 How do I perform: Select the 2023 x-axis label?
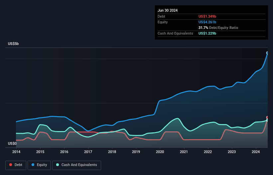point(232,152)
